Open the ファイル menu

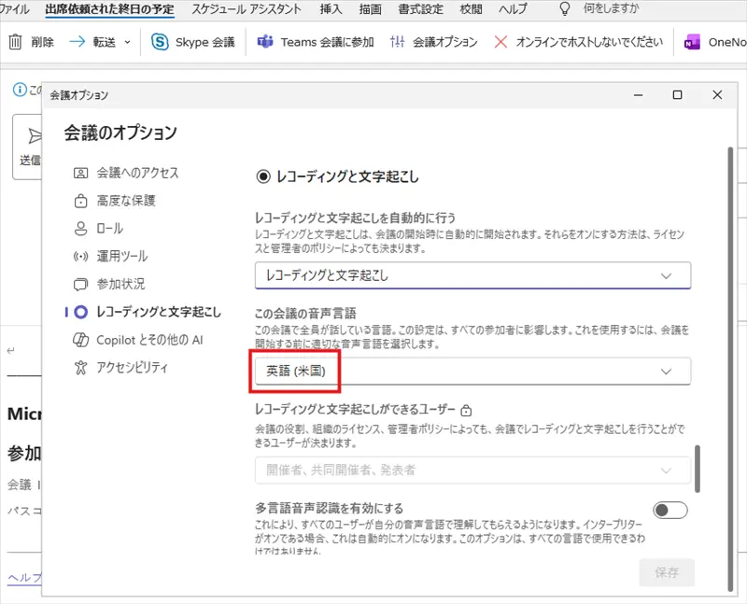click(x=14, y=9)
